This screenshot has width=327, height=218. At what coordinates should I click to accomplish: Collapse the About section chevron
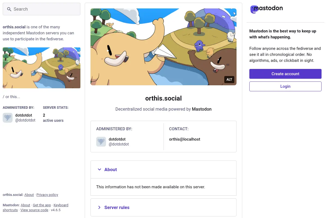pos(99,169)
